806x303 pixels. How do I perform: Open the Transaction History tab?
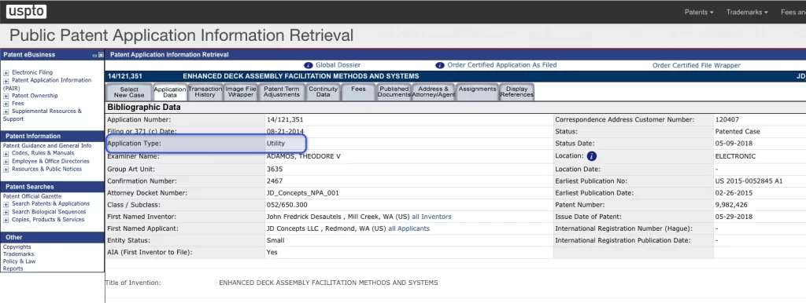[x=205, y=92]
